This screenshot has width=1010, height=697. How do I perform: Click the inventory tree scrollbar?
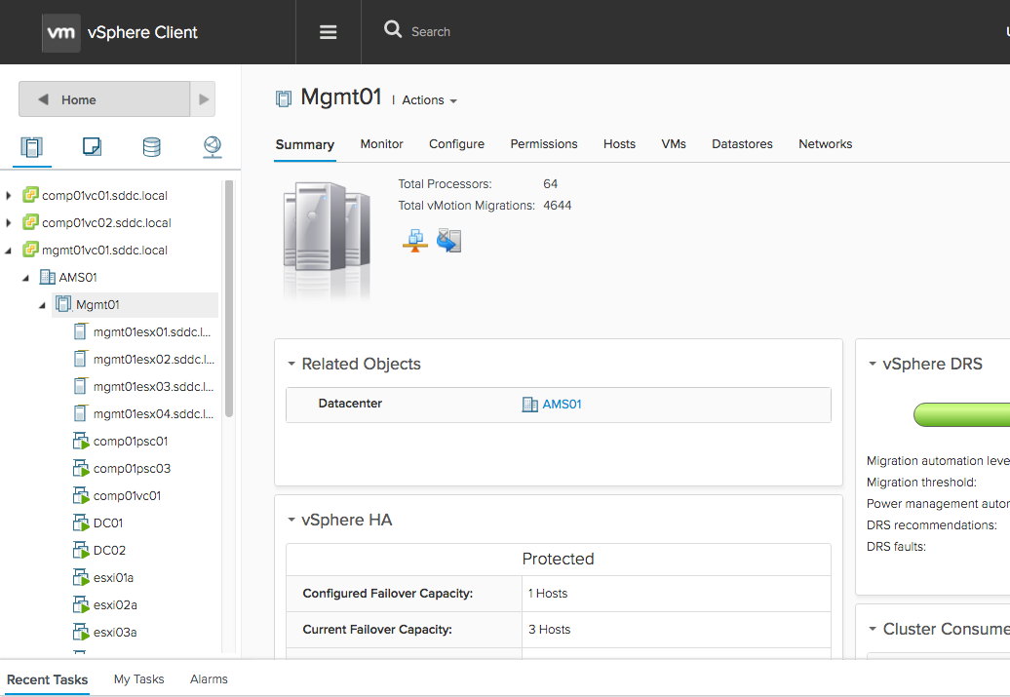click(x=229, y=299)
